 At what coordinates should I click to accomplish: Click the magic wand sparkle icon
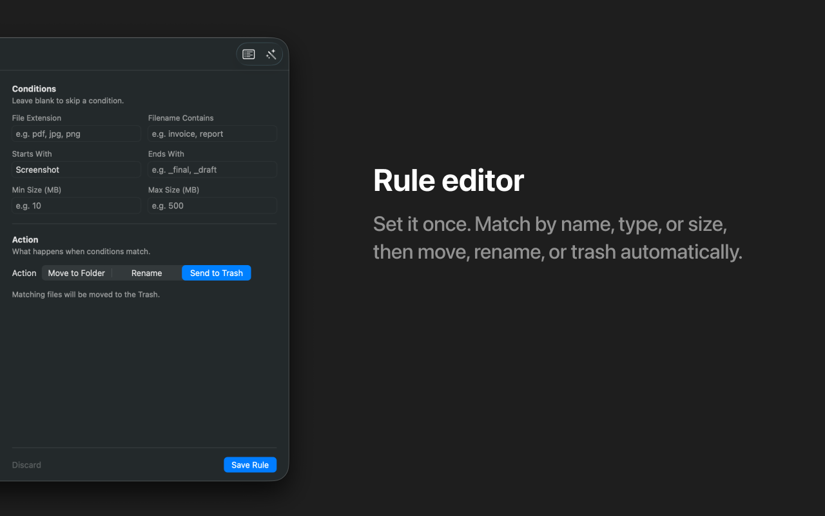271,54
